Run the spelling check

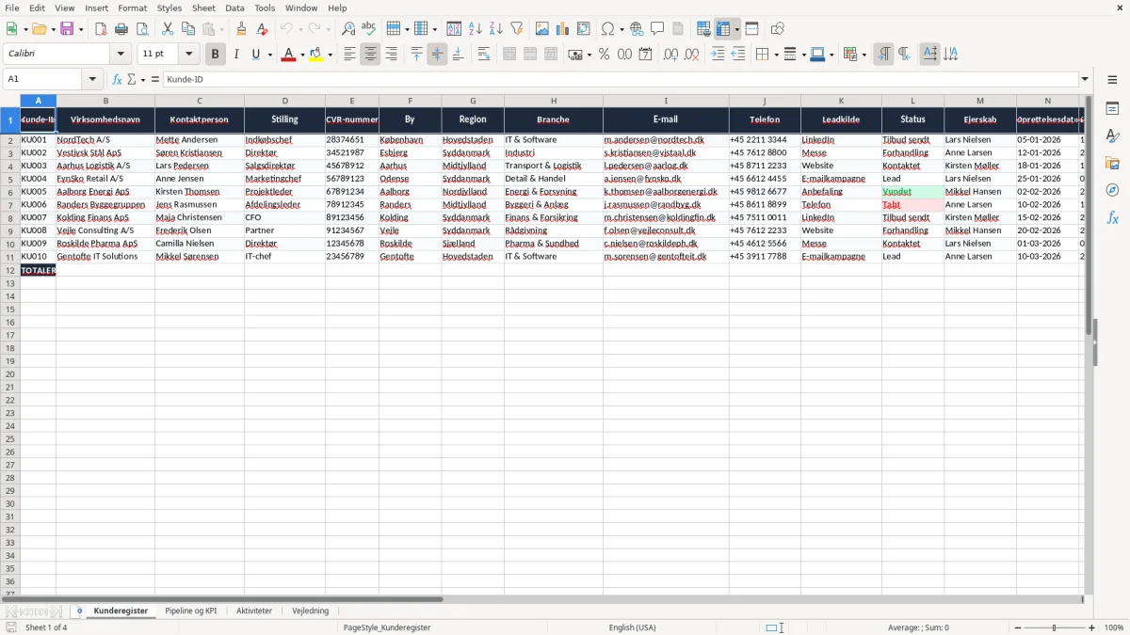pyautogui.click(x=369, y=29)
